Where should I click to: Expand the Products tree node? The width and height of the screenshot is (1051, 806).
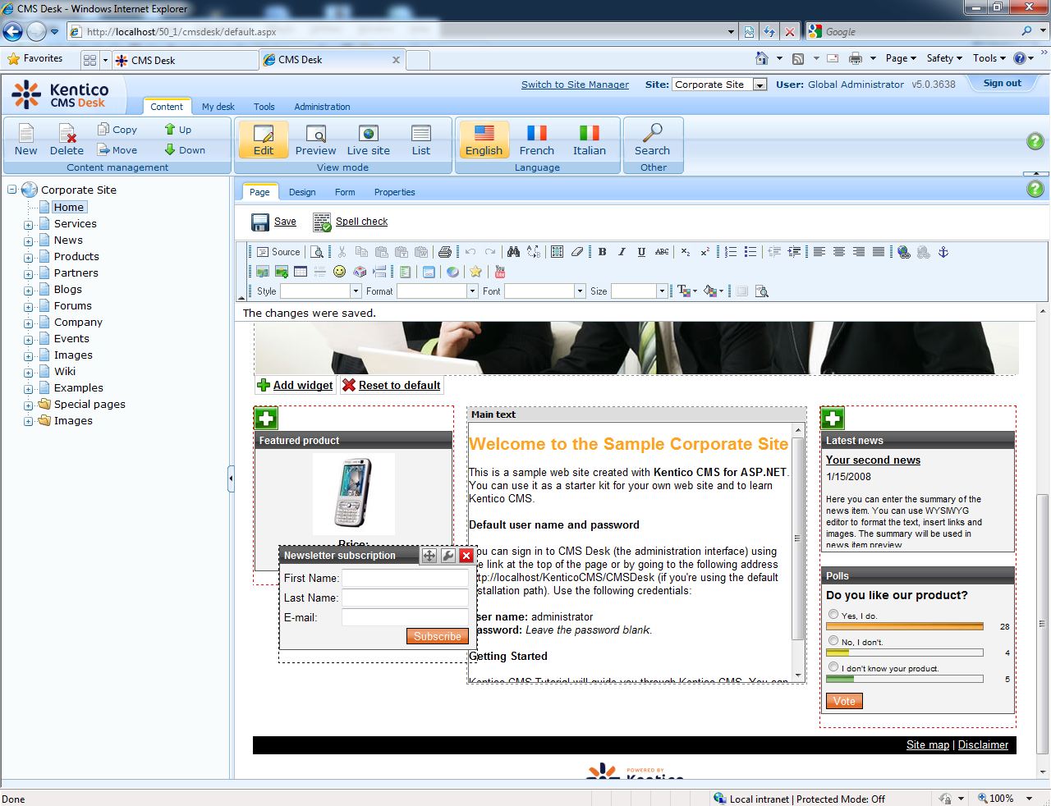(x=29, y=257)
